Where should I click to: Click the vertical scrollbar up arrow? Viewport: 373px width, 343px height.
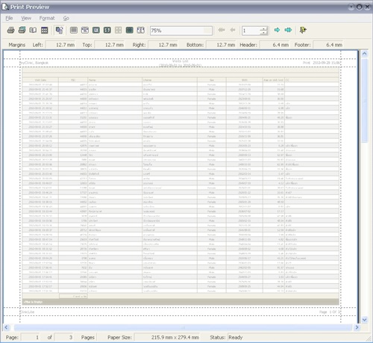point(365,54)
